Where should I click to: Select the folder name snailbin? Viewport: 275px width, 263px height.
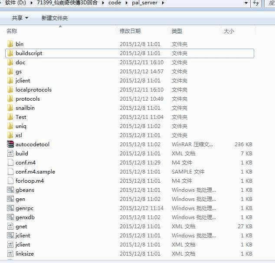[x=25, y=108]
